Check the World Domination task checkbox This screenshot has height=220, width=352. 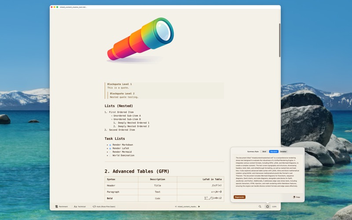coord(110,156)
